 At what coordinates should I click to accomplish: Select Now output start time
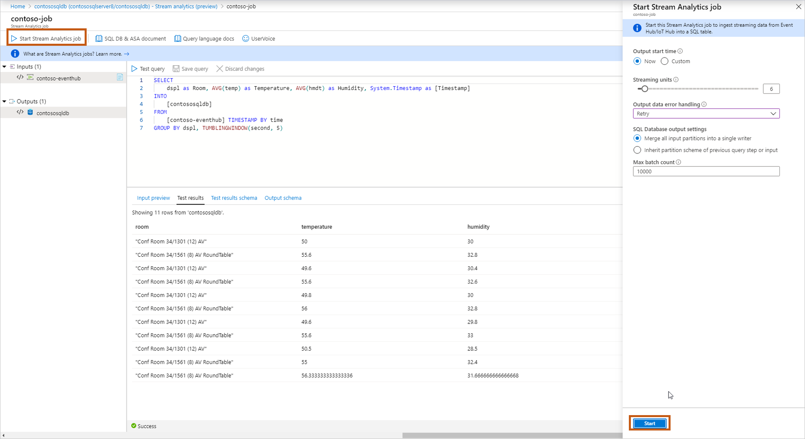tap(637, 61)
